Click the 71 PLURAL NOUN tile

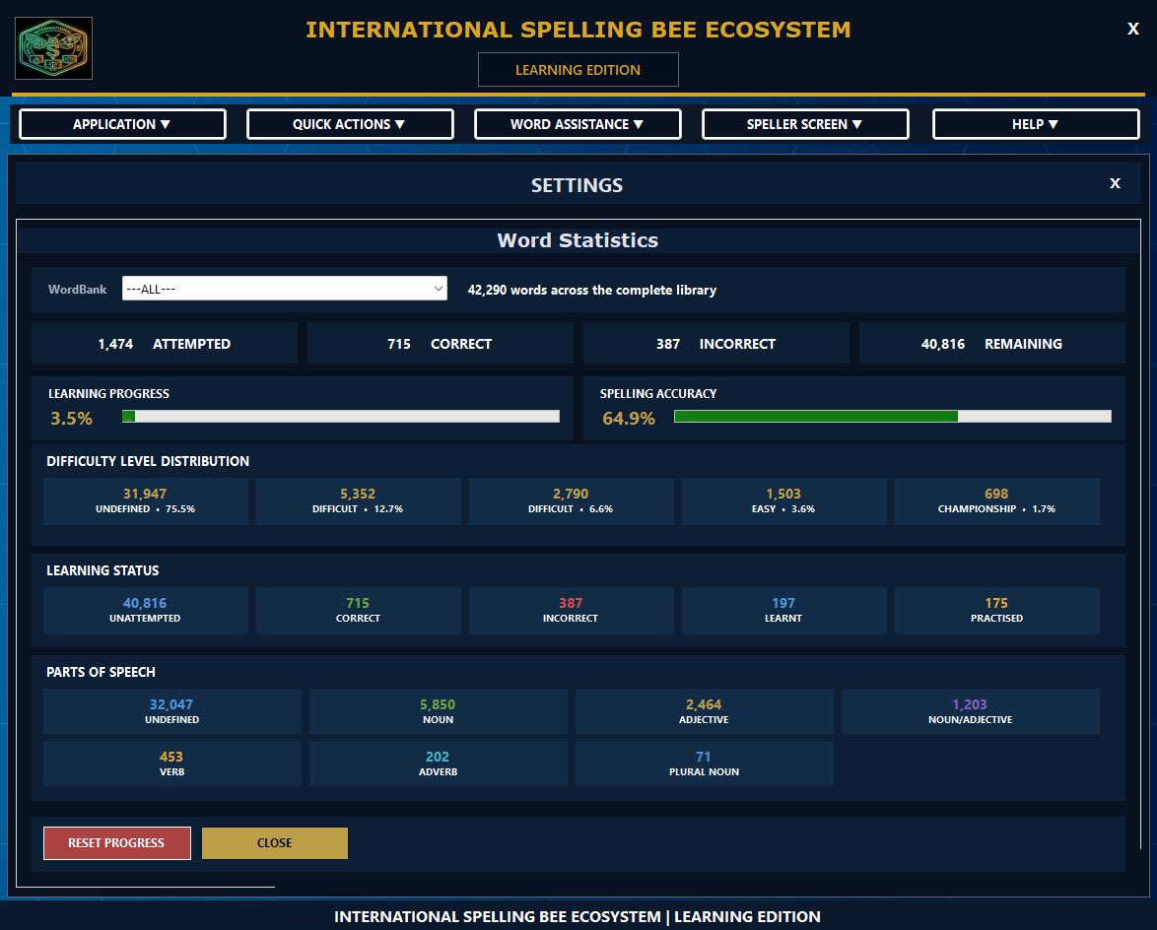pyautogui.click(x=704, y=764)
